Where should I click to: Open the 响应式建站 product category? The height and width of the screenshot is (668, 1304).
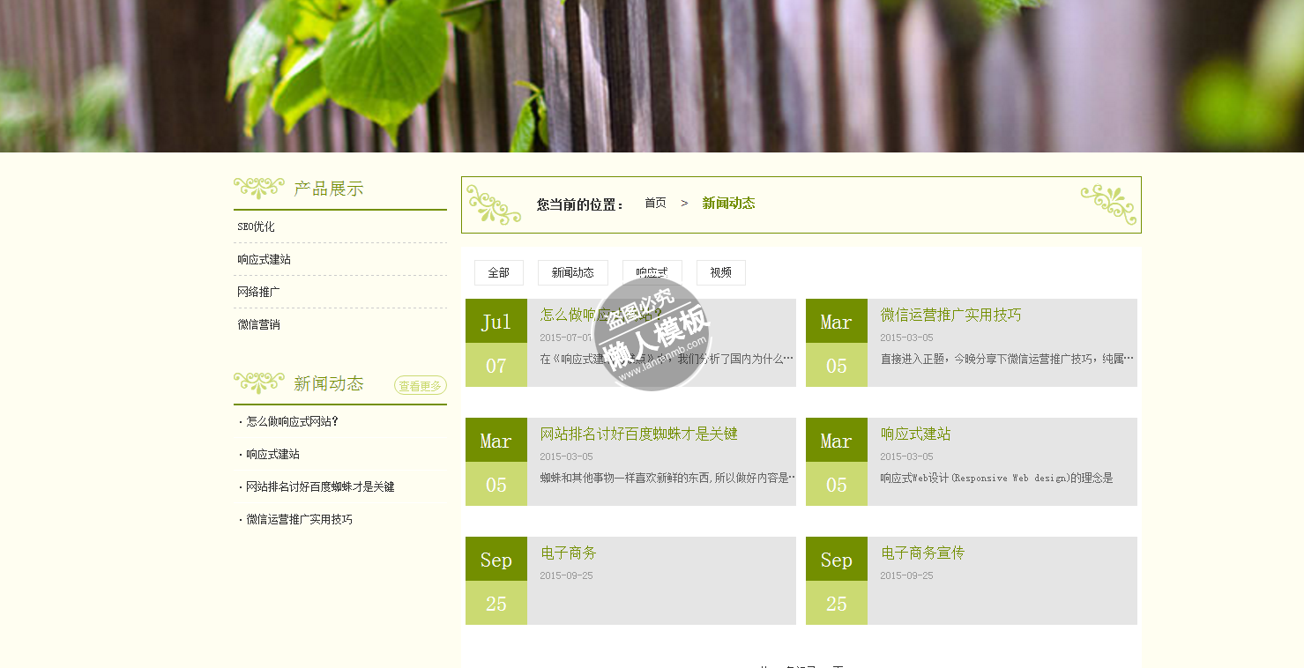(264, 259)
